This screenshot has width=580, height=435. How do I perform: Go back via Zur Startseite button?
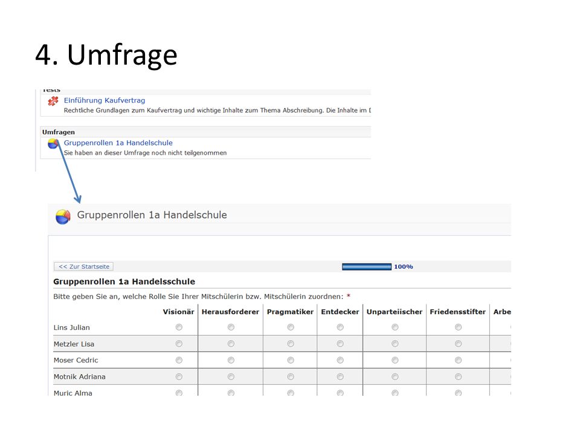[x=83, y=266]
